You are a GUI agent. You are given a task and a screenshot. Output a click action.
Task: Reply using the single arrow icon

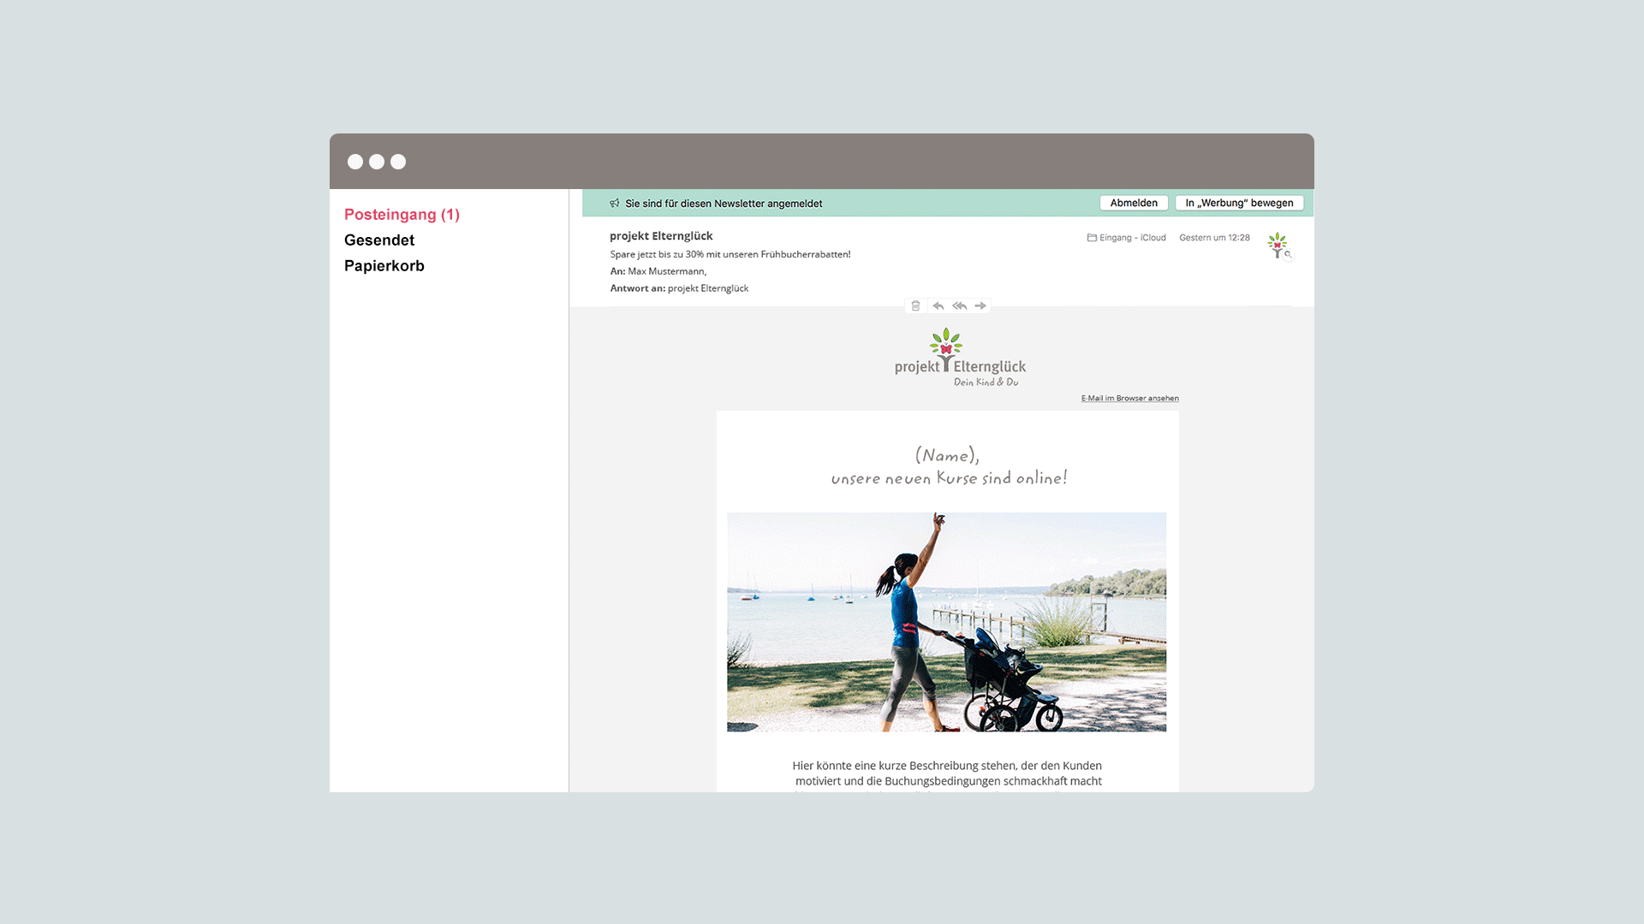click(938, 305)
